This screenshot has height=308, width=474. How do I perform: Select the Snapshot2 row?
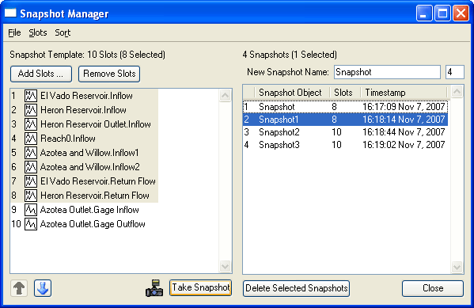point(346,132)
